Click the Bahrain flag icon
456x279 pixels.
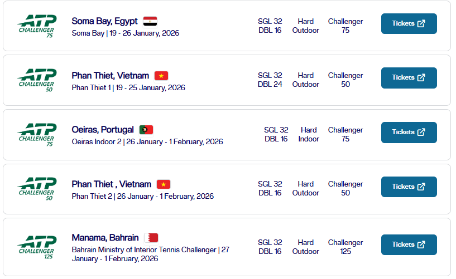point(151,238)
